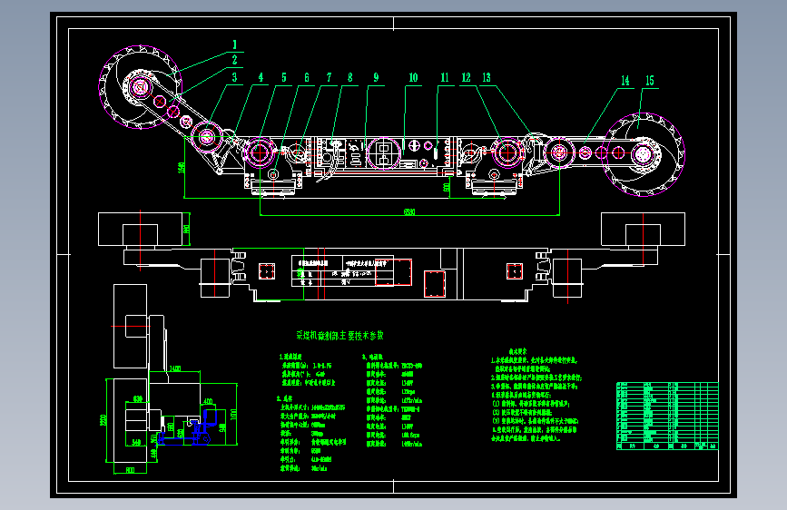
Task: Select part callout number 4
Action: pos(261,78)
